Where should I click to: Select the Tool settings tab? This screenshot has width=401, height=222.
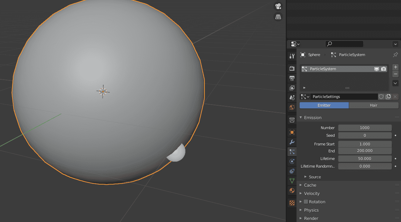coord(292,56)
